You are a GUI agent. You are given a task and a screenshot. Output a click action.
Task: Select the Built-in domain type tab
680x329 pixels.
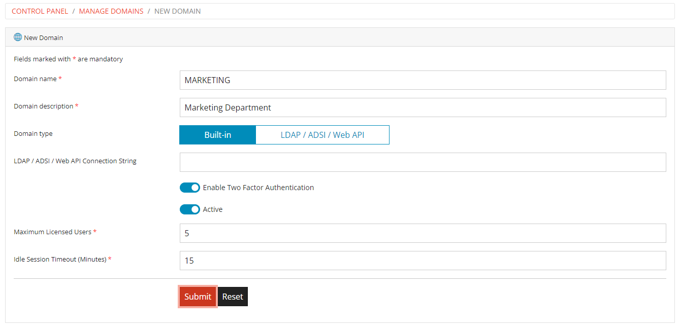tap(217, 134)
